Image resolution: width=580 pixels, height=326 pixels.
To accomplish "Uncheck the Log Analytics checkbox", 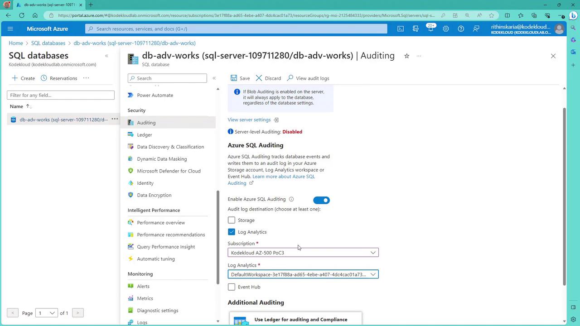I will pyautogui.click(x=232, y=232).
